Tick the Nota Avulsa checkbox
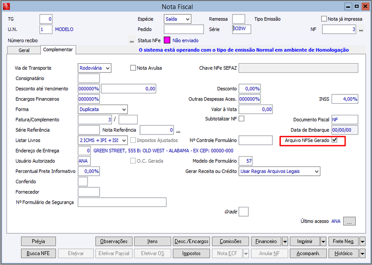 point(133,68)
